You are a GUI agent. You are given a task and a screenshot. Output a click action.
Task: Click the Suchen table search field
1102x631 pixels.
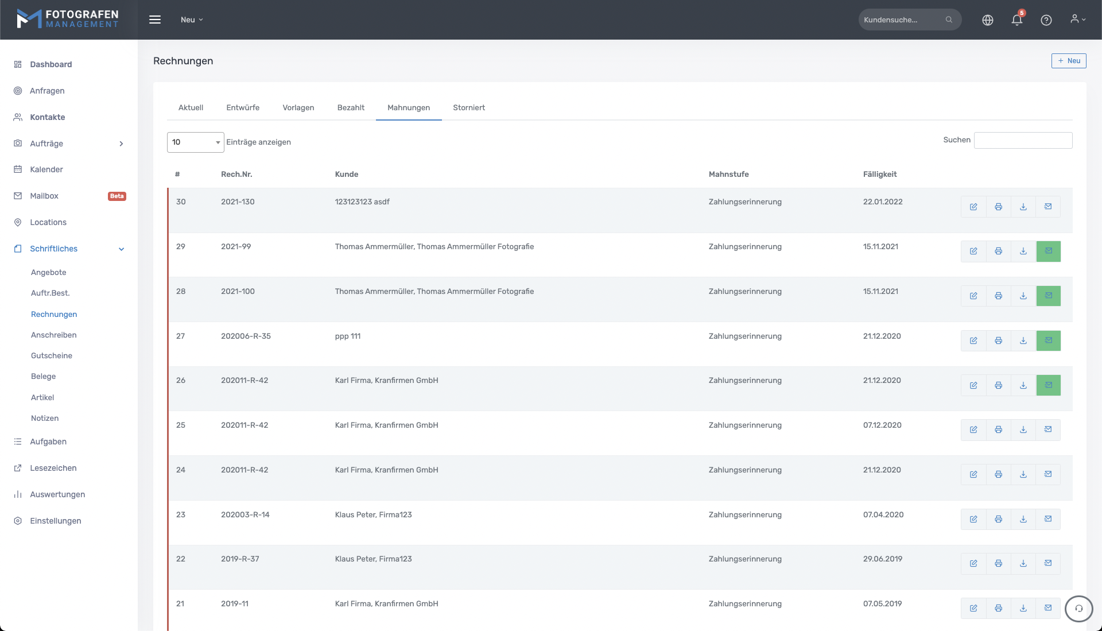tap(1023, 141)
